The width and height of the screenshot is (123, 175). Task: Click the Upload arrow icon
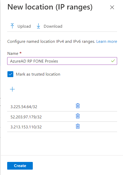(x=12, y=26)
